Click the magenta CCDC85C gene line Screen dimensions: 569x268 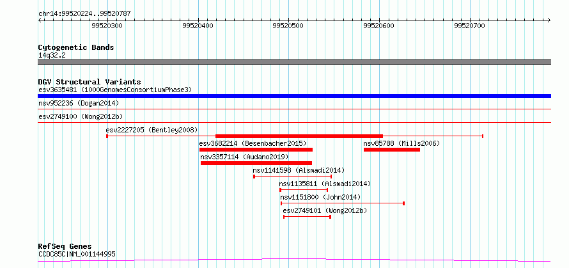tap(294, 260)
